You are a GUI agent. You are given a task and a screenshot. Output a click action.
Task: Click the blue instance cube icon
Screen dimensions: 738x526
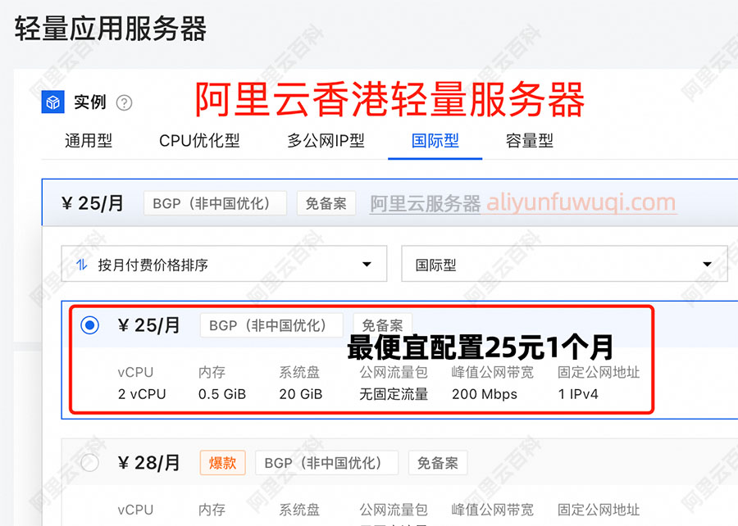tap(52, 102)
